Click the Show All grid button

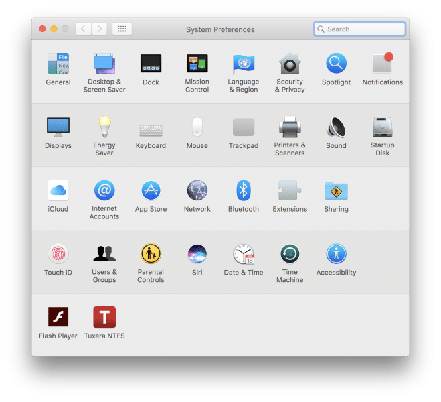tap(122, 29)
